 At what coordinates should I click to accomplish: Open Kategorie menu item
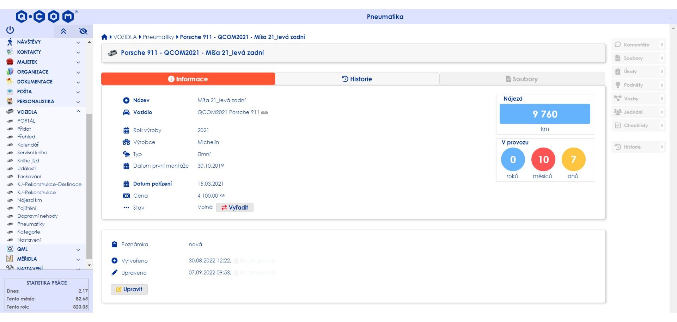point(29,232)
